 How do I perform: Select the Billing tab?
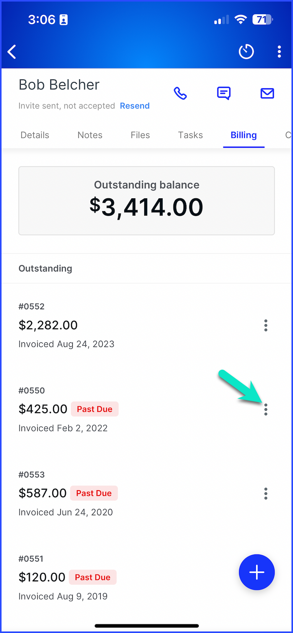point(244,135)
